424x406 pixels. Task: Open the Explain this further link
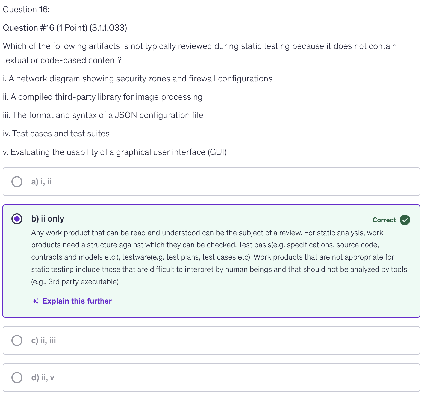point(77,301)
